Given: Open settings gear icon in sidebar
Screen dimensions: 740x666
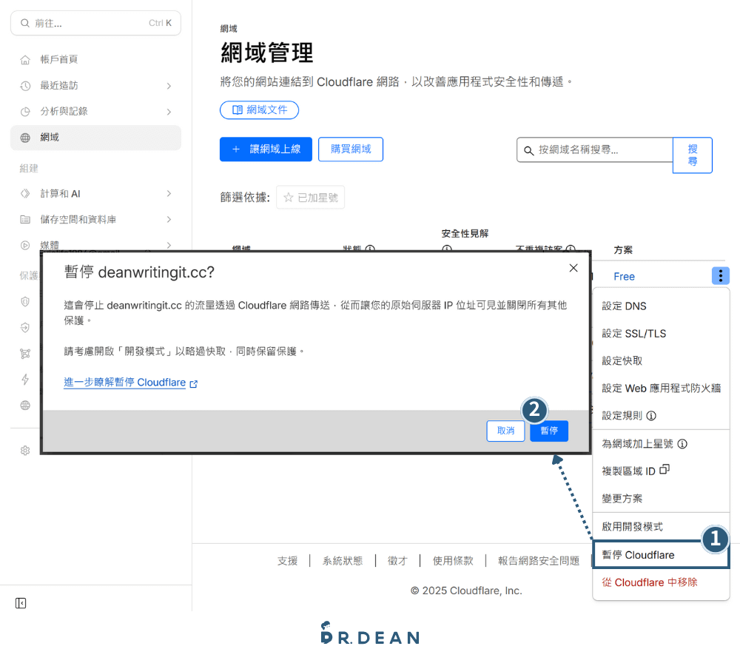Looking at the screenshot, I should (25, 451).
